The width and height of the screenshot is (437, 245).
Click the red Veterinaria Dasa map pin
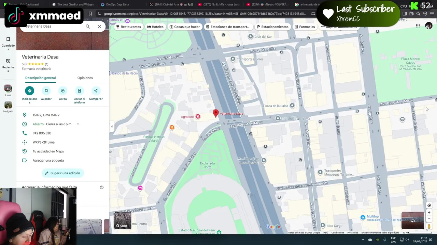pos(216,113)
